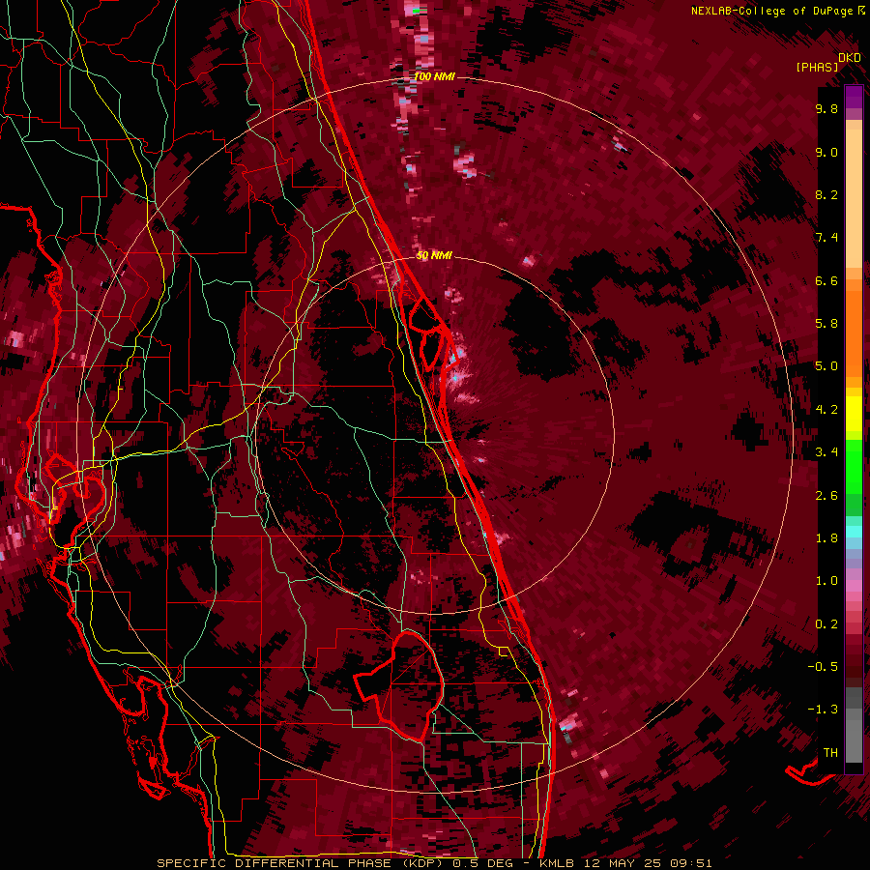Click the NEXLAB-College of DuPage label

[x=772, y=11]
